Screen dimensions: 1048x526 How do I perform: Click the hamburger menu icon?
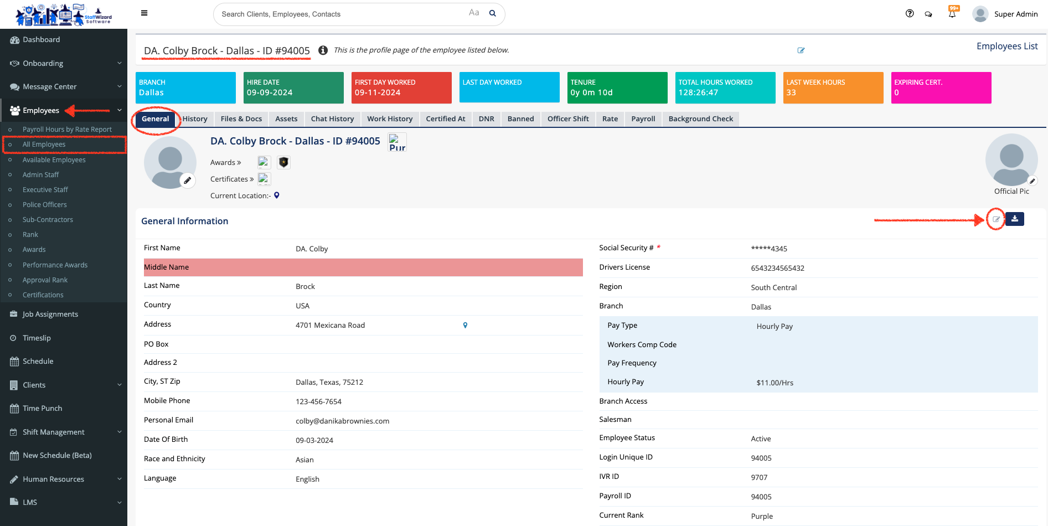point(144,13)
